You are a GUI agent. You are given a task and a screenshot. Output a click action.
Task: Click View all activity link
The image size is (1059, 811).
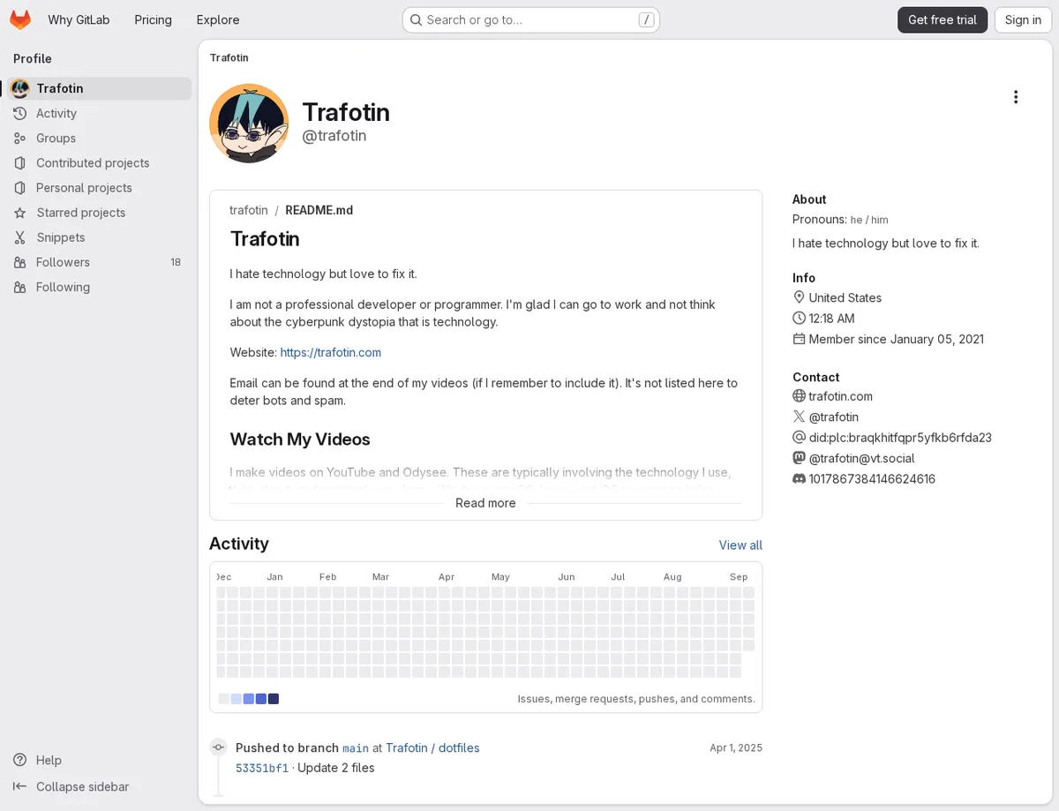(740, 544)
